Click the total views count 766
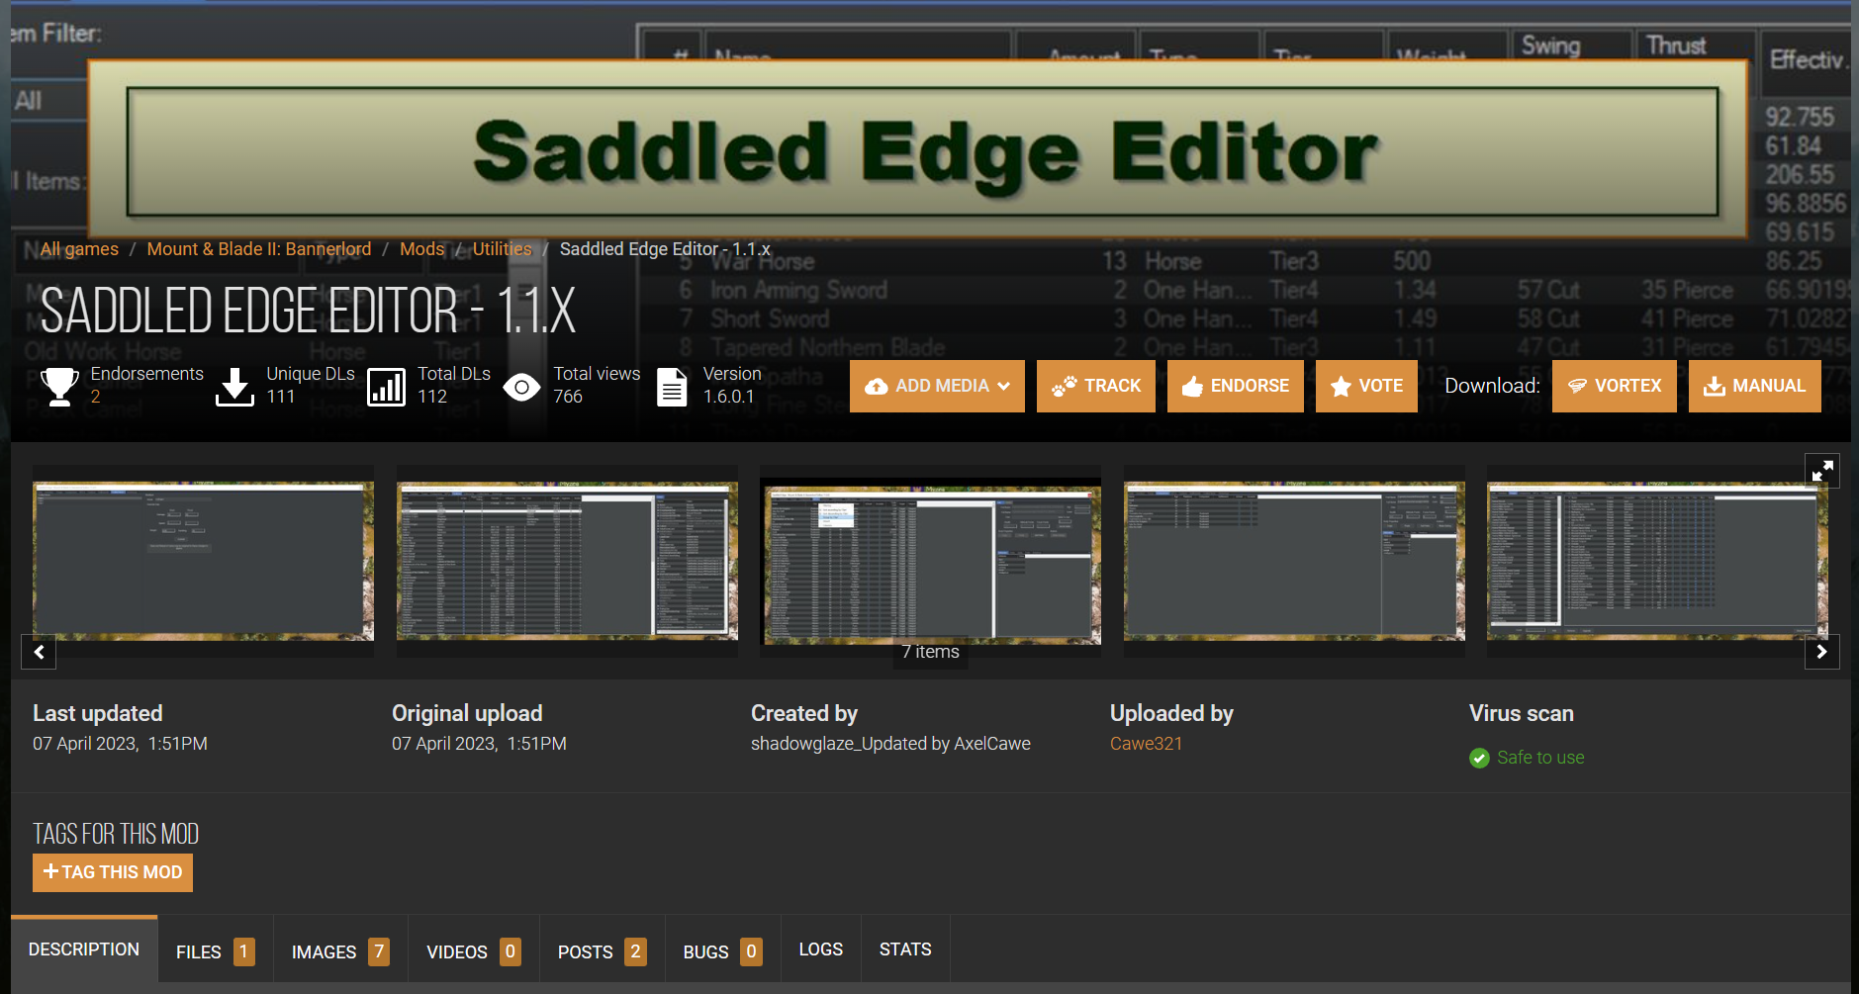 pos(568,397)
